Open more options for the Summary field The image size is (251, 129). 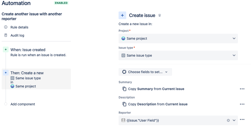[x=242, y=89]
